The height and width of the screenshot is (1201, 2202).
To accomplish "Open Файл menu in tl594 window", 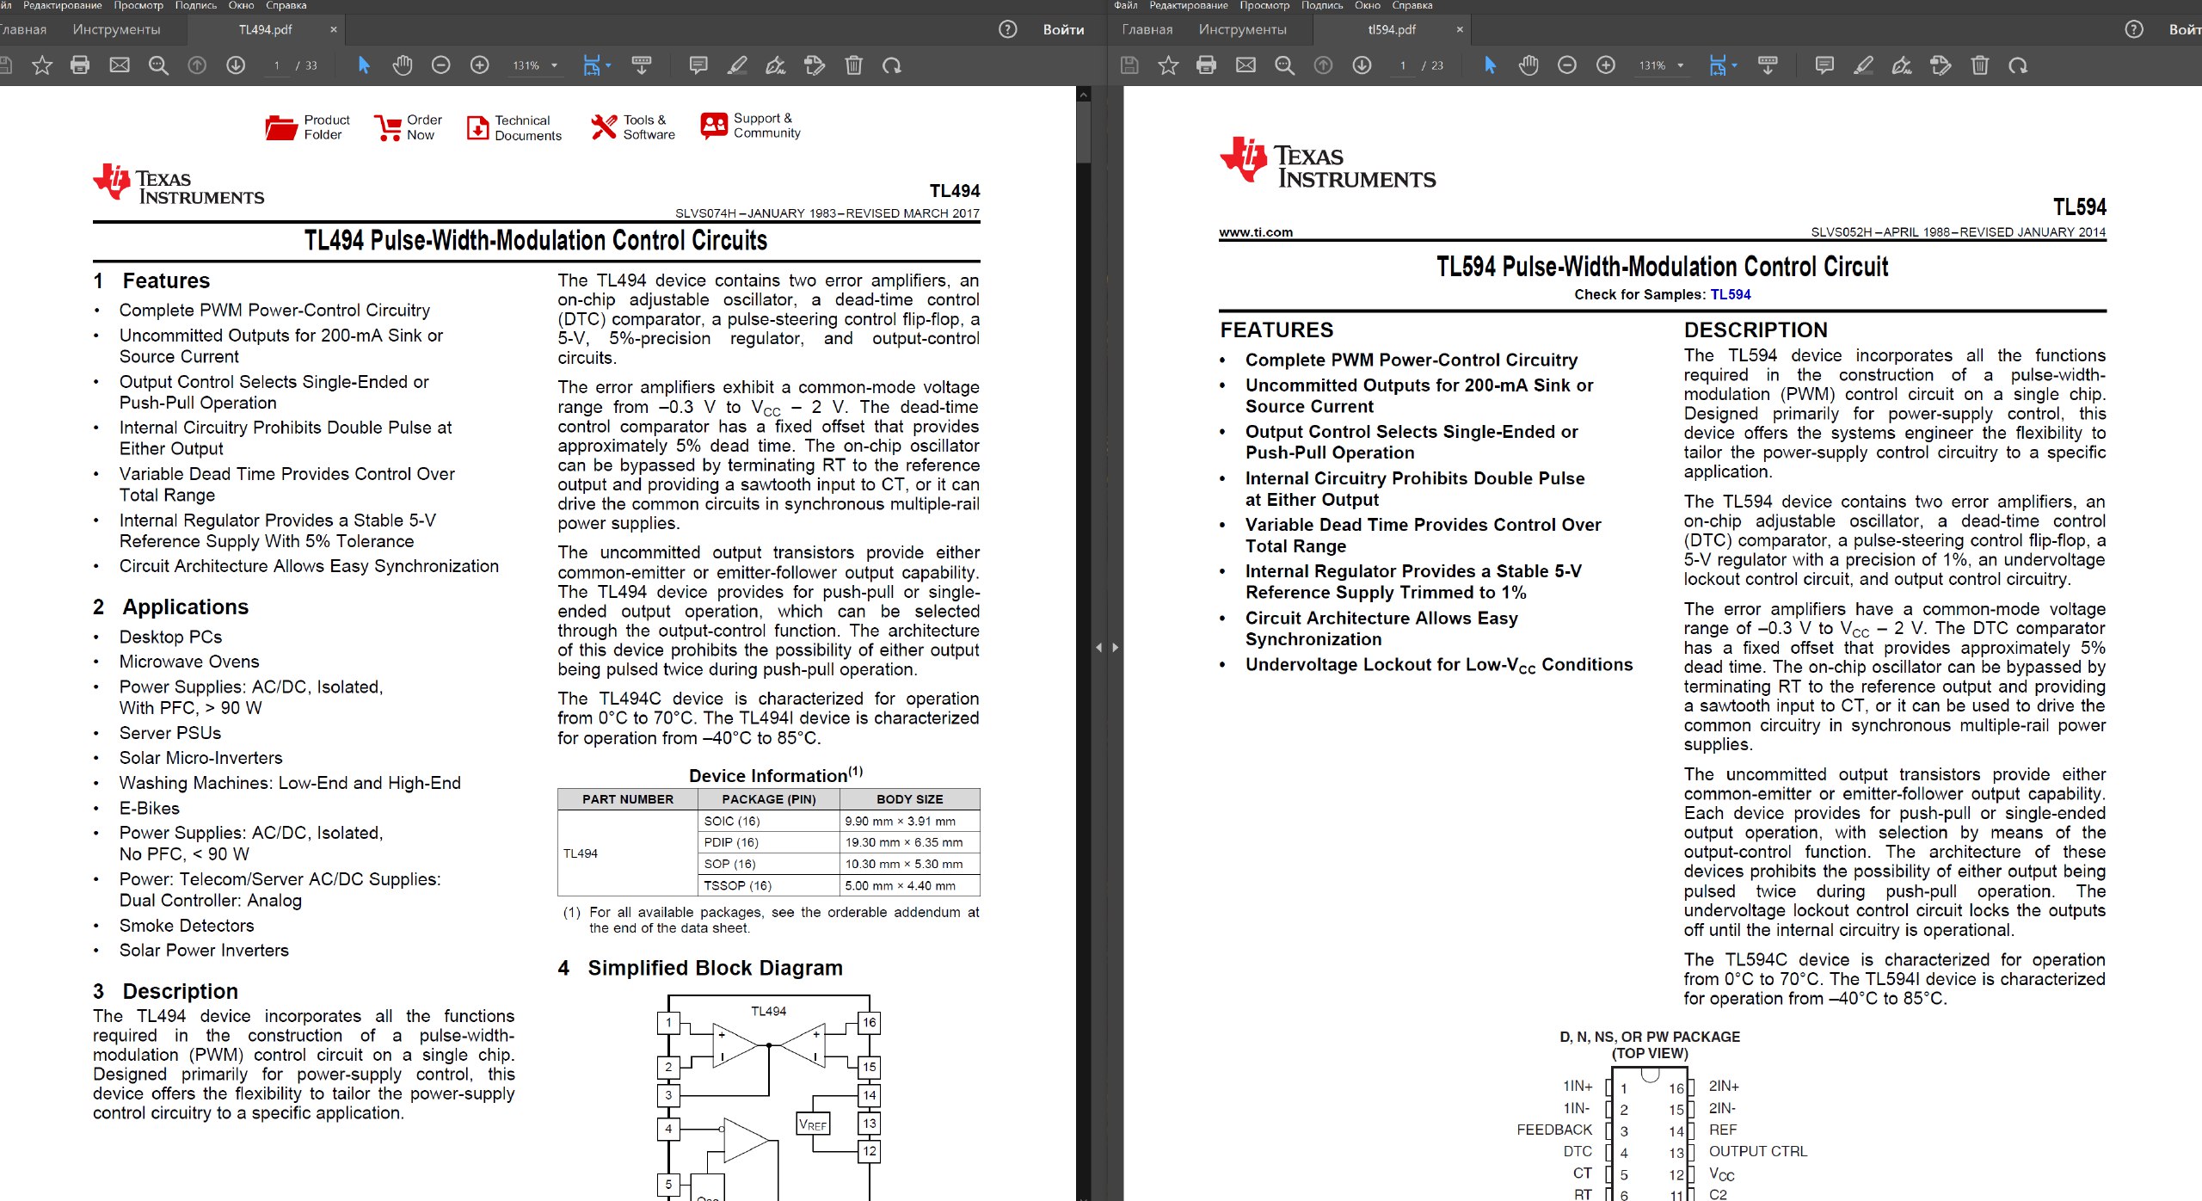I will [1125, 5].
